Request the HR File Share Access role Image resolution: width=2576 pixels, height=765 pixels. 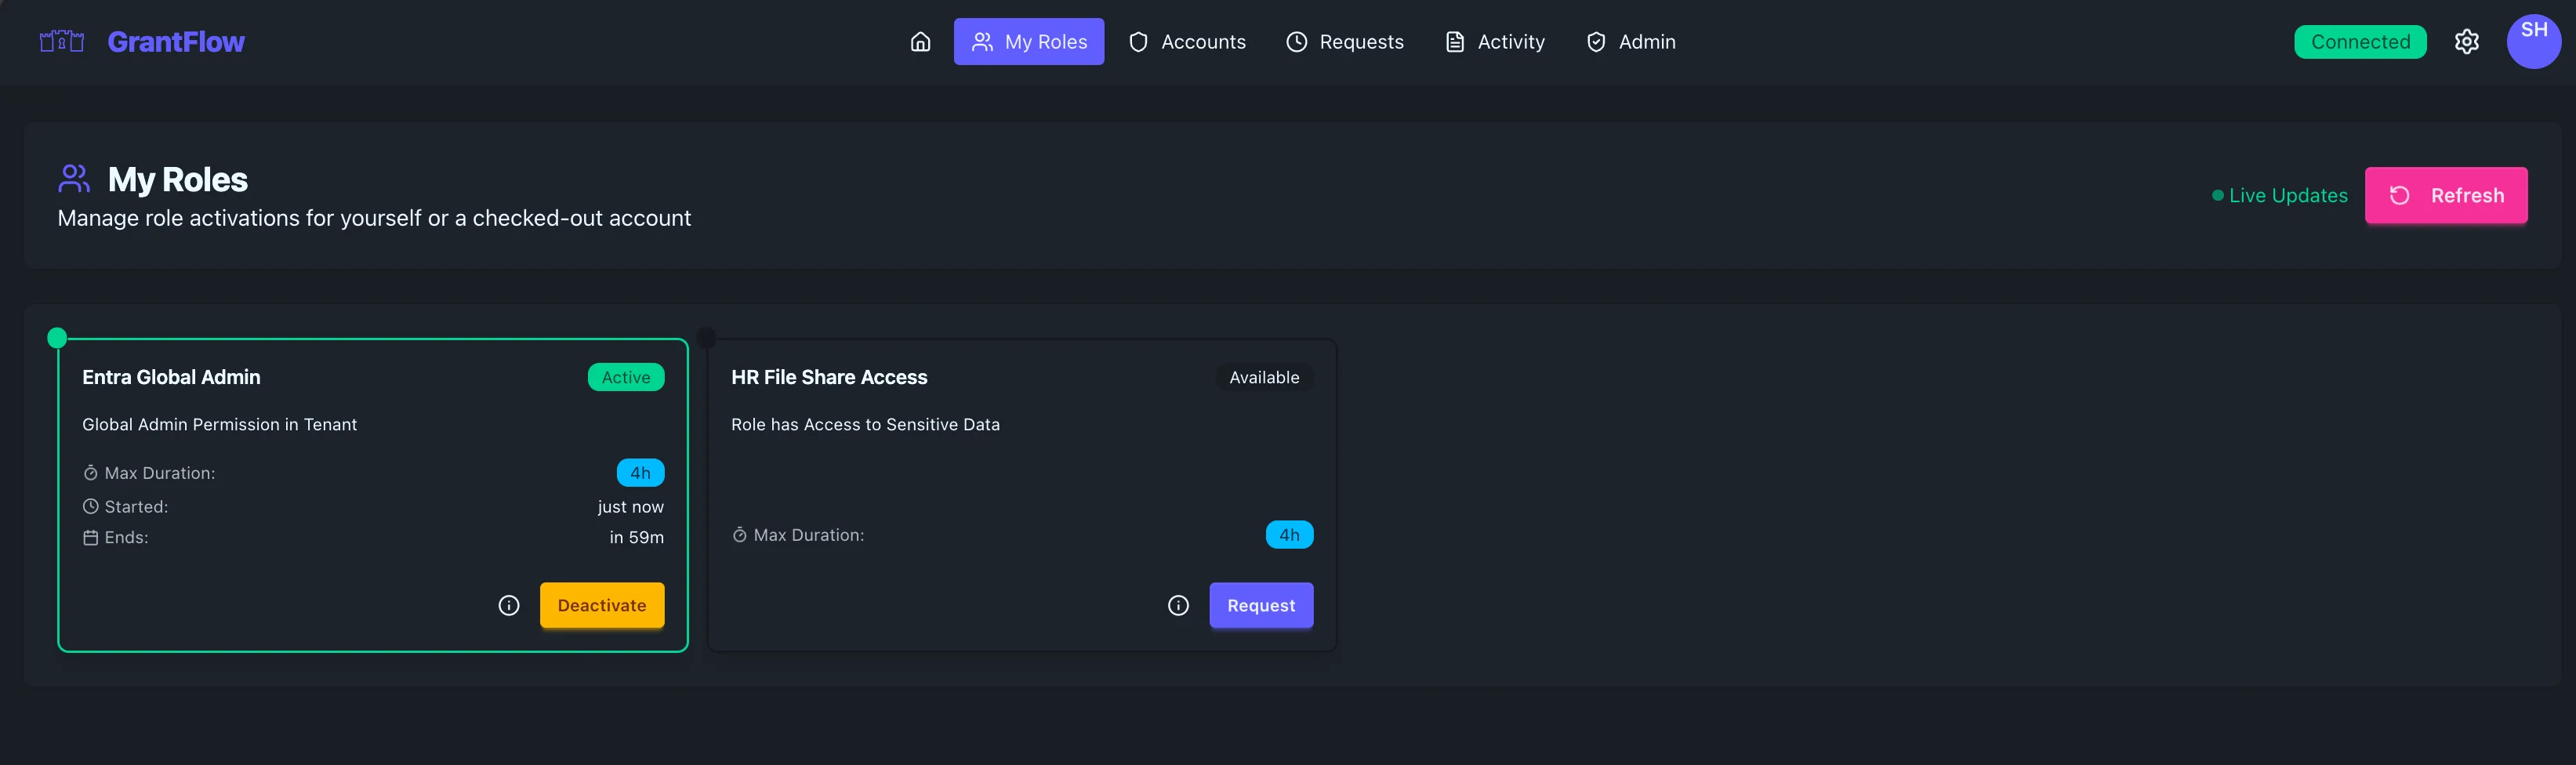click(1261, 605)
